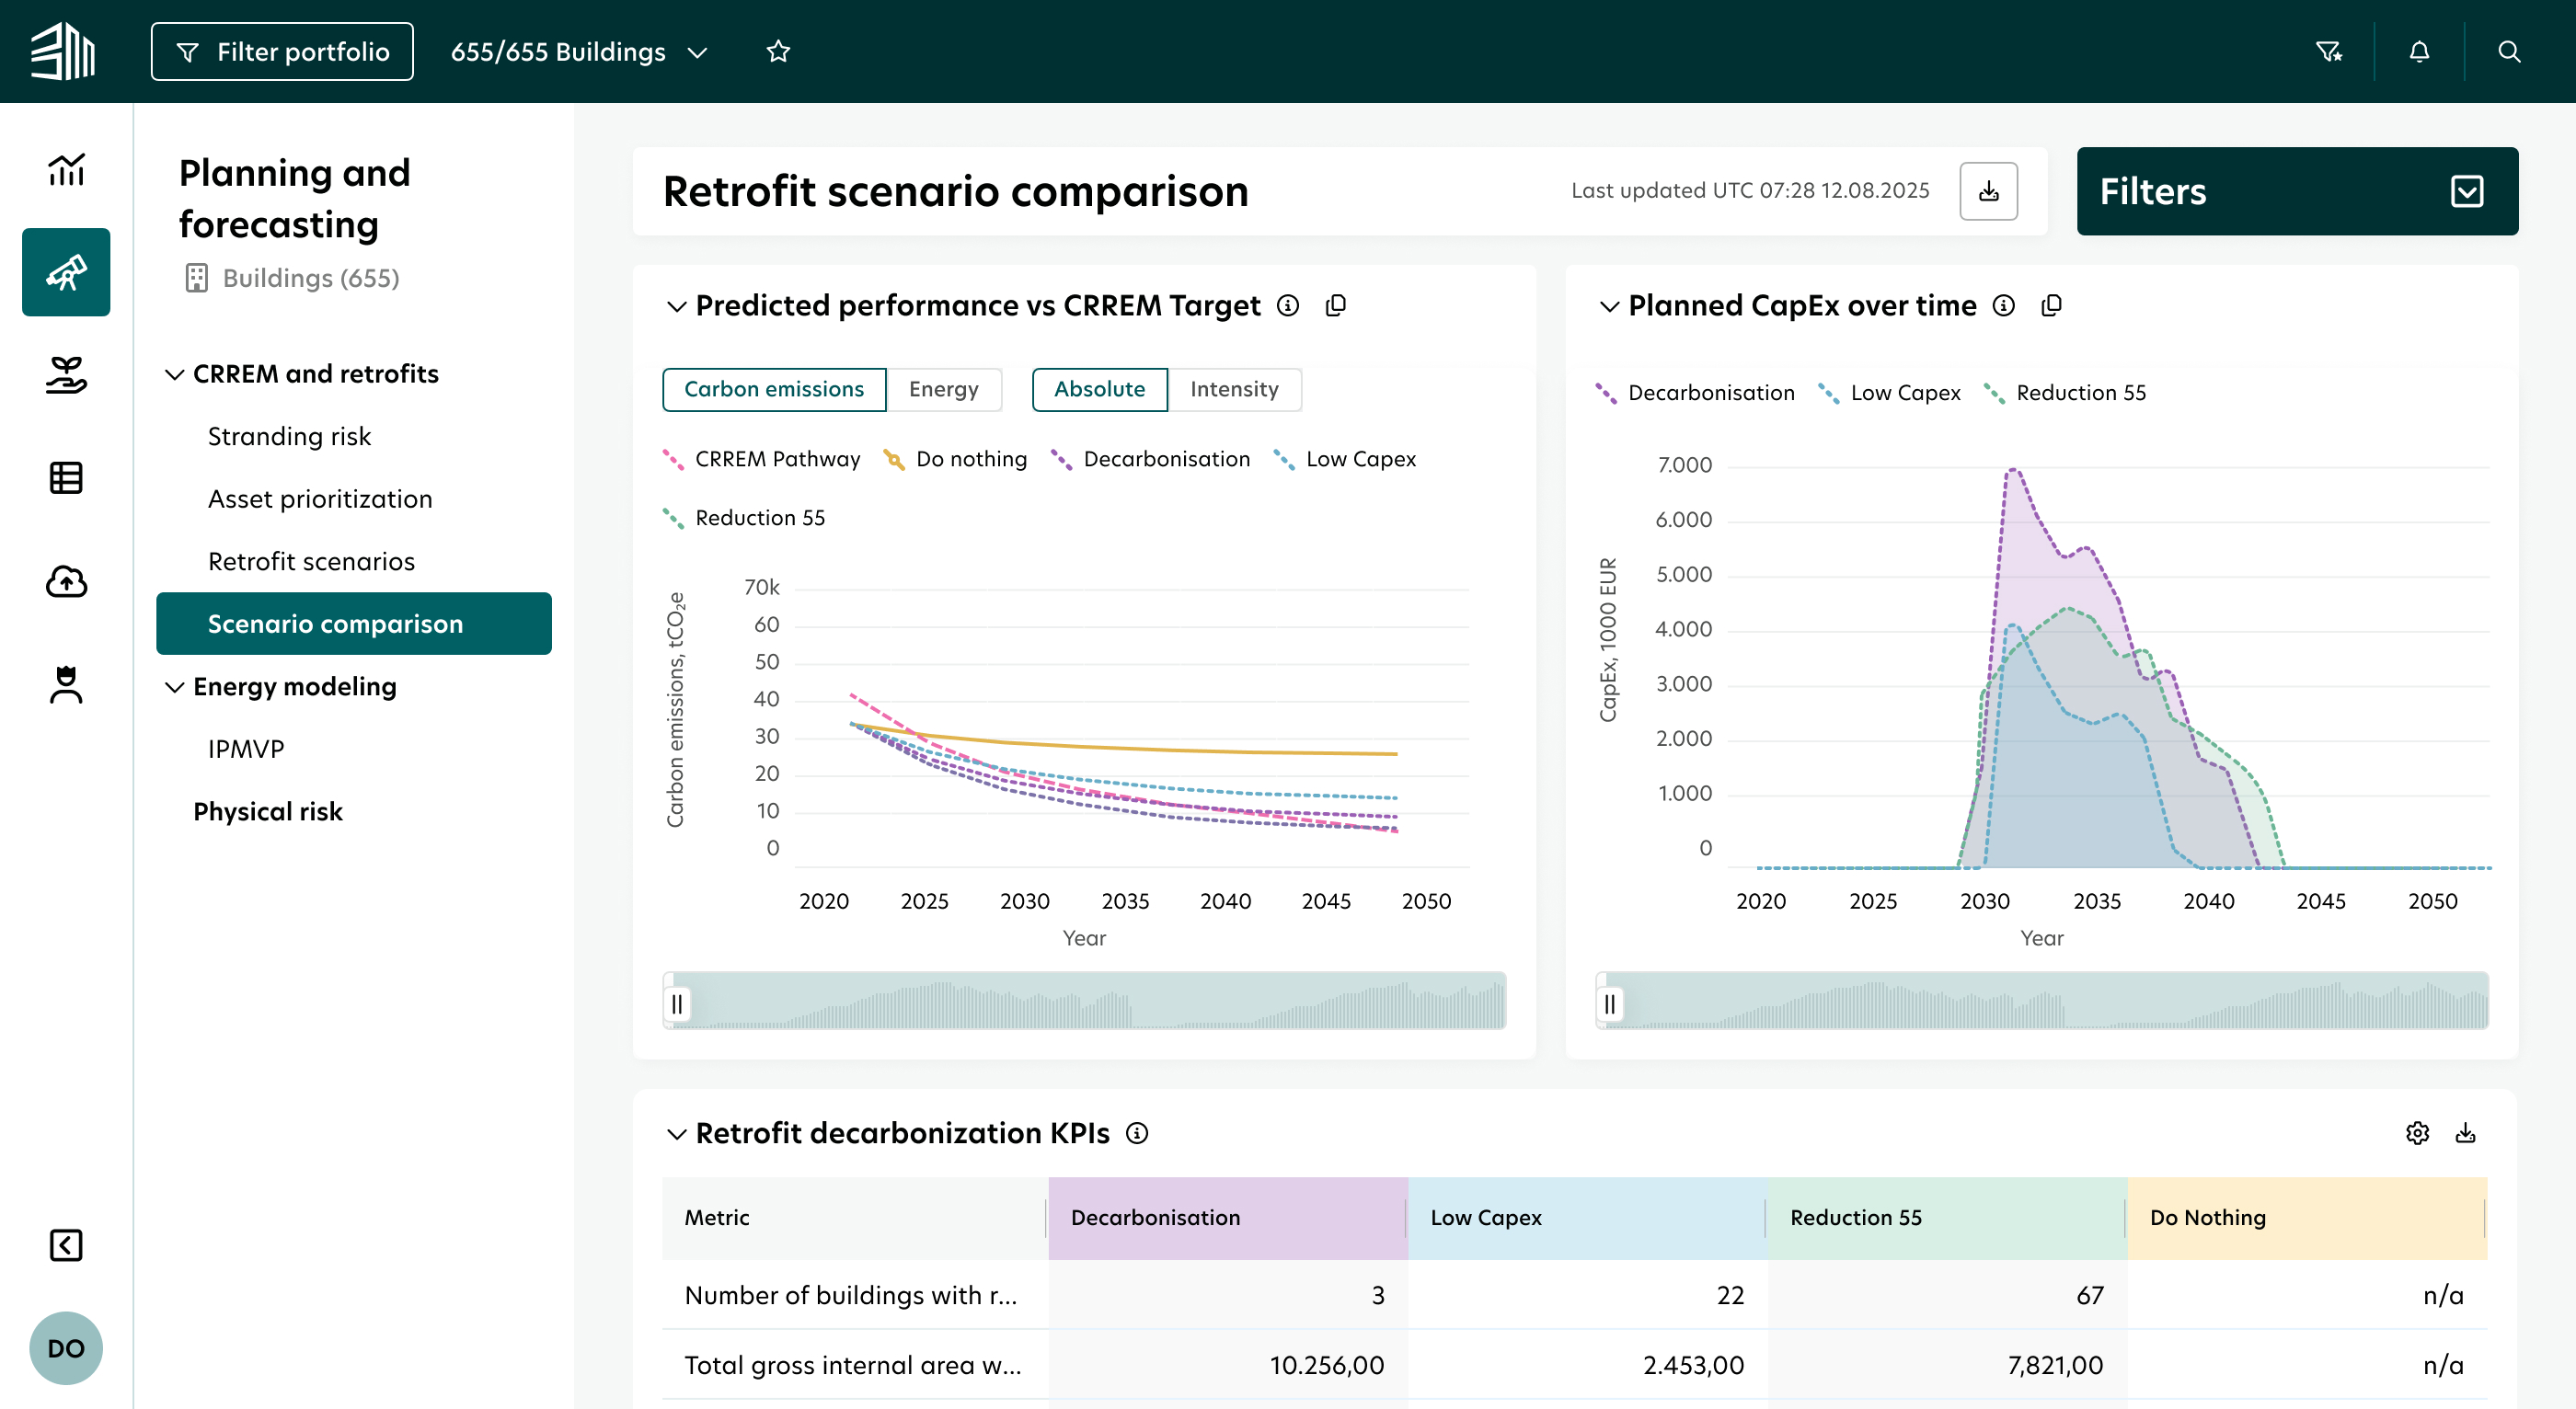Grab CapEx chart range slider handle
This screenshot has height=1409, width=2576.
[x=1609, y=1003]
